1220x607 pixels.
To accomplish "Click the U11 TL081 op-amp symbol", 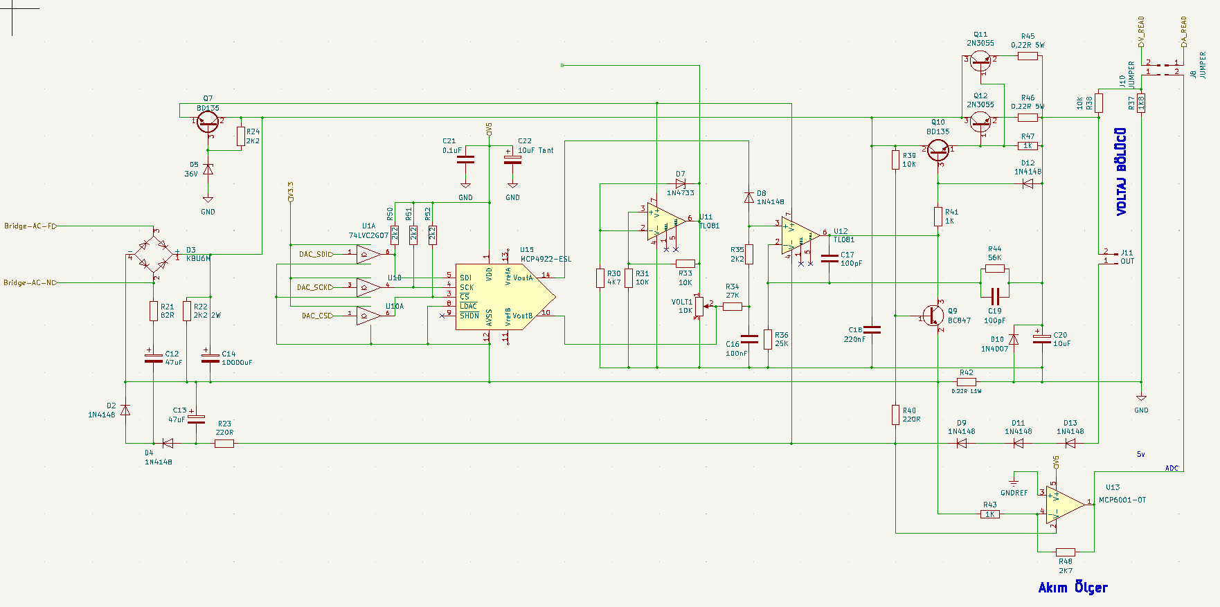I will (x=665, y=223).
